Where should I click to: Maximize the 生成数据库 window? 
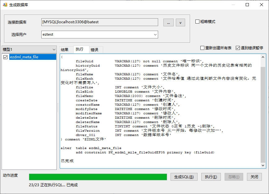tap(247, 5)
